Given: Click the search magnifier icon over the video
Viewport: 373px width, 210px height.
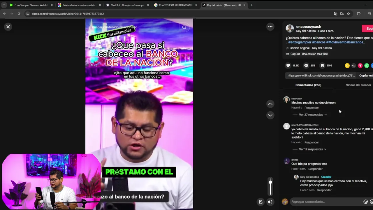Looking at the screenshot, I should pyautogui.click(x=184, y=27).
